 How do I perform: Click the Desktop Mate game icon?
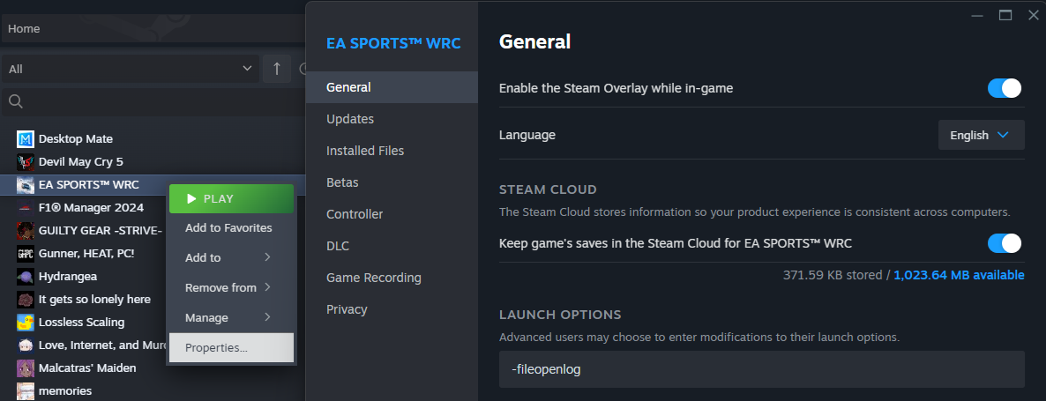pyautogui.click(x=26, y=139)
